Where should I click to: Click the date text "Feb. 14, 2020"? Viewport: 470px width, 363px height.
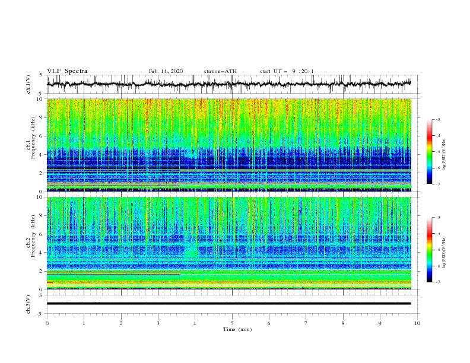click(x=166, y=71)
